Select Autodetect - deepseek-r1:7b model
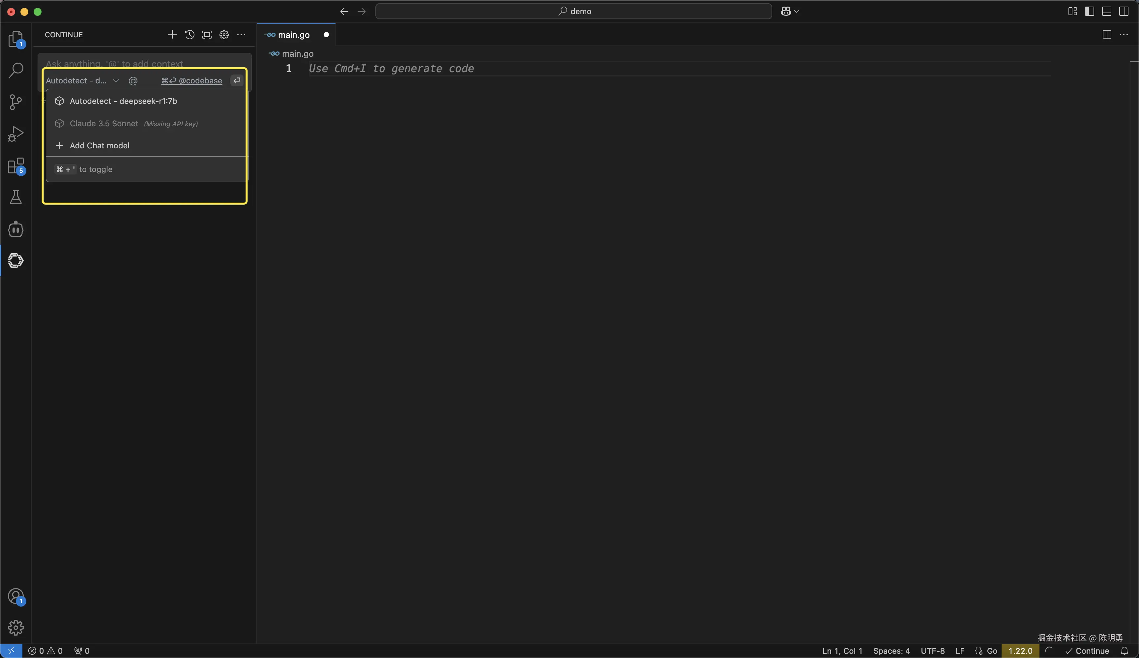Viewport: 1139px width, 658px height. pos(123,101)
